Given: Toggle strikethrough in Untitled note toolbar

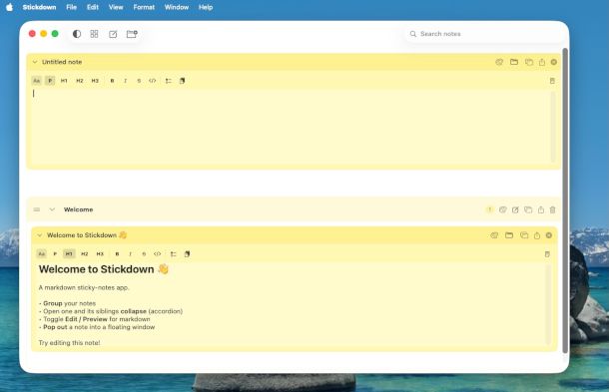Looking at the screenshot, I should pyautogui.click(x=139, y=81).
